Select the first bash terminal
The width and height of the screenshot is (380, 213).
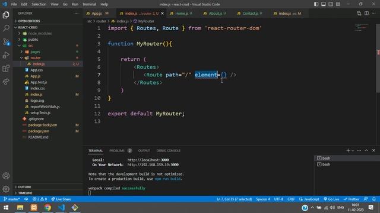pyautogui.click(x=347, y=158)
